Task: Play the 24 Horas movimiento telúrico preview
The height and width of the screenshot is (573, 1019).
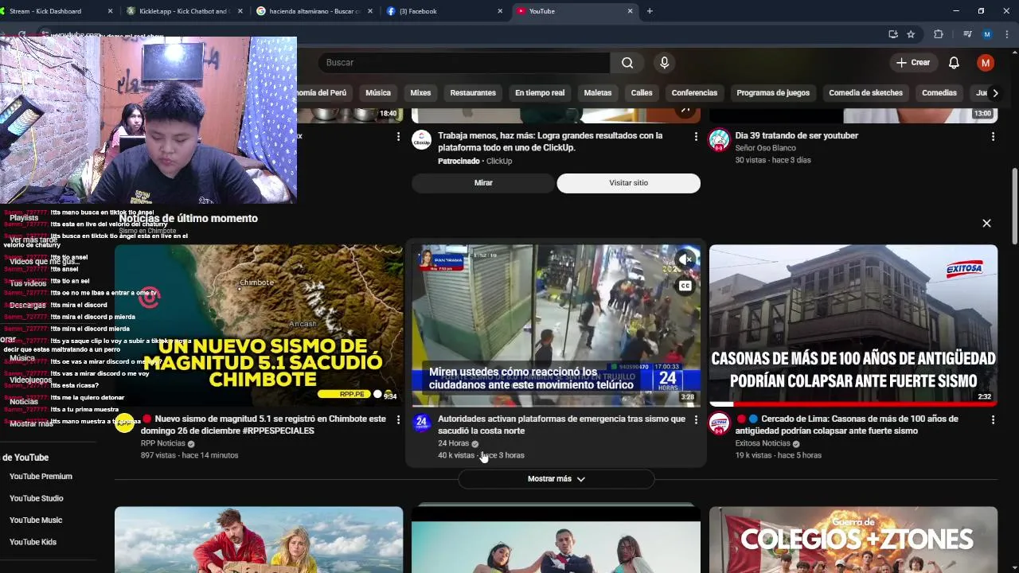Action: (556, 325)
